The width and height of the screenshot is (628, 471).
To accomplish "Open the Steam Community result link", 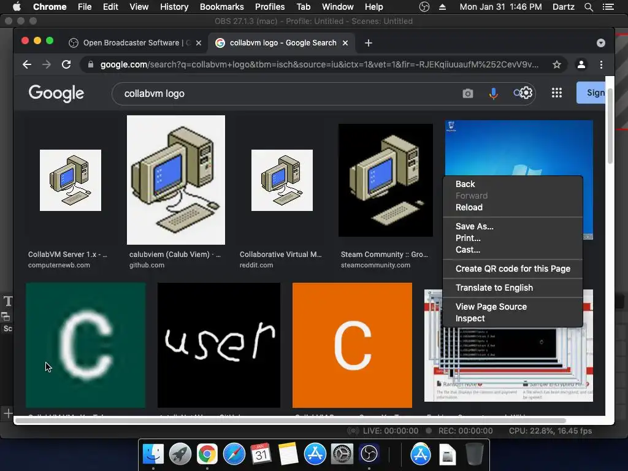I will (x=384, y=255).
